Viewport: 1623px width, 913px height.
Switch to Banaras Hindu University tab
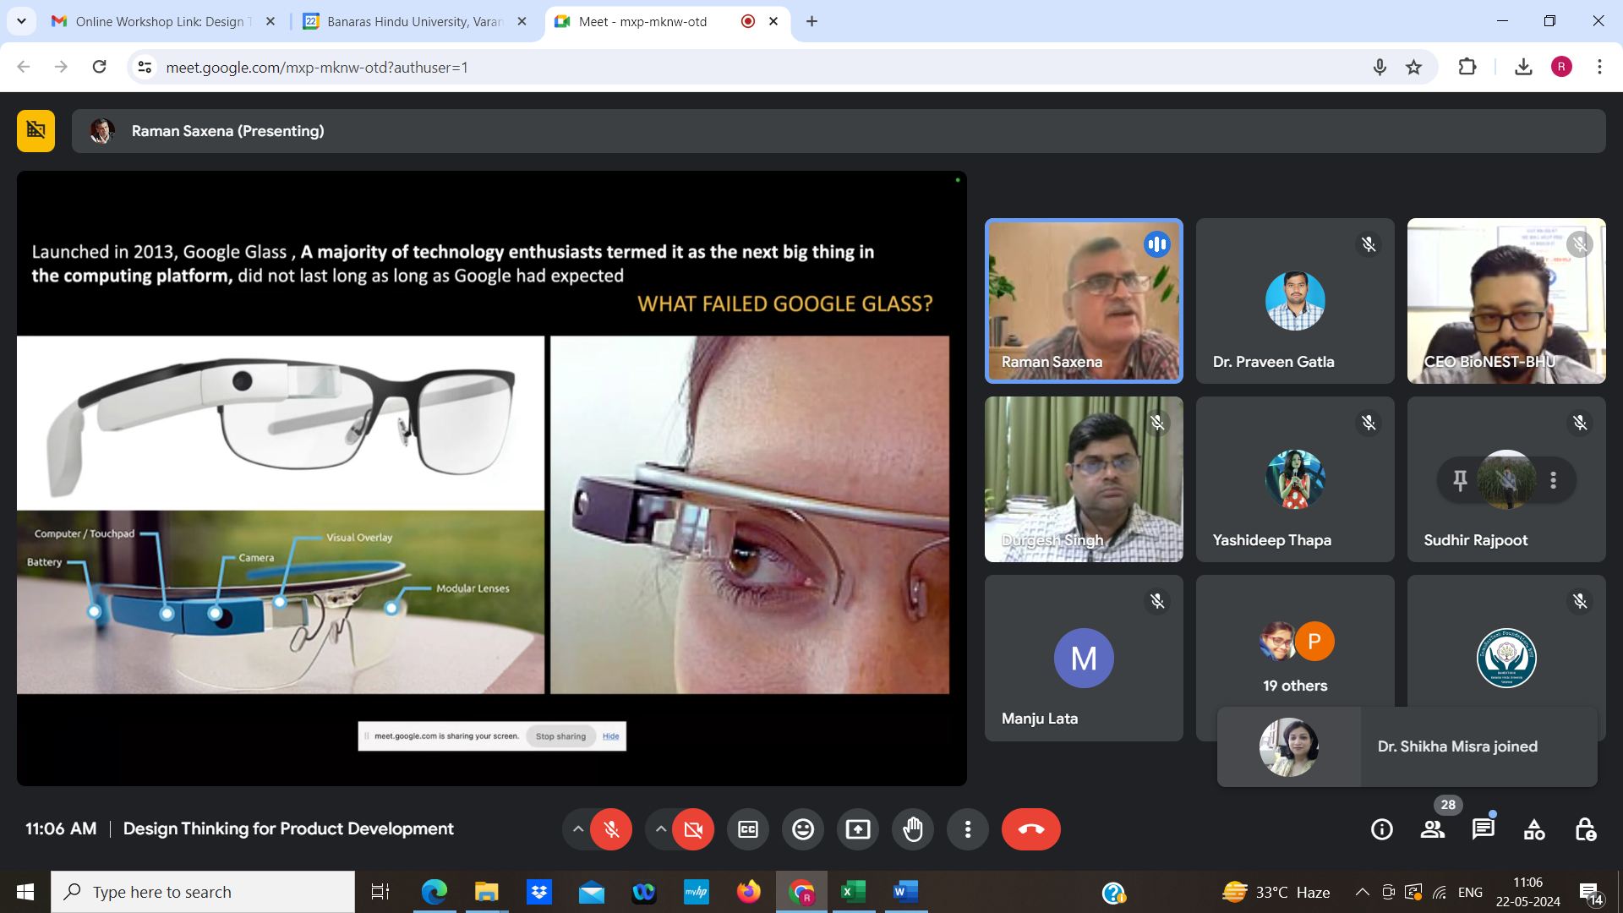click(x=414, y=21)
